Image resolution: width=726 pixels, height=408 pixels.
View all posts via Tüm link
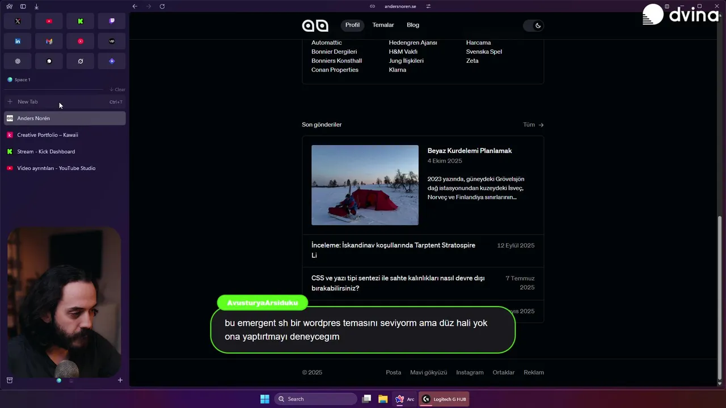pyautogui.click(x=533, y=125)
